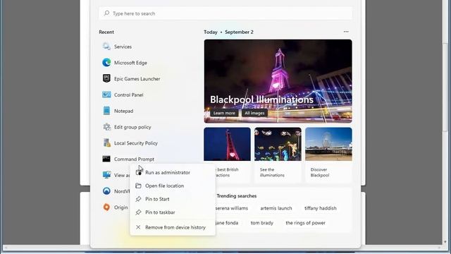Screen dimensions: 451x254
Task: Select the Command Prompt label in Recent
Action: click(134, 159)
